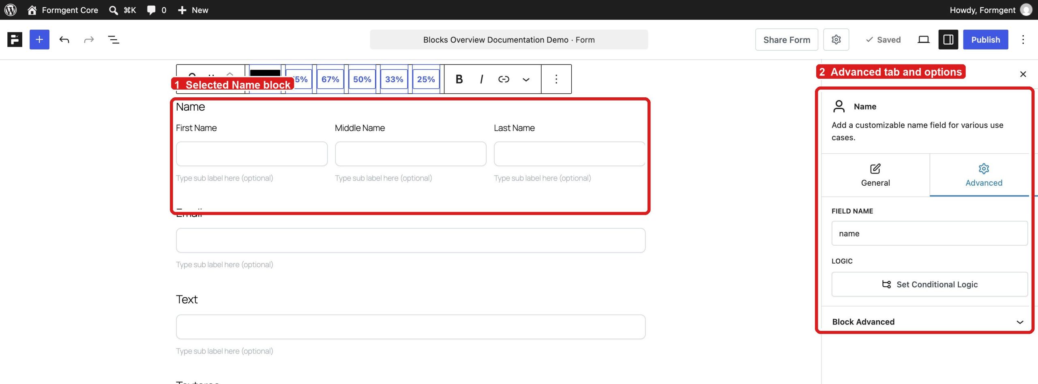1038x384 pixels.
Task: Set block width to 25%
Action: point(426,79)
